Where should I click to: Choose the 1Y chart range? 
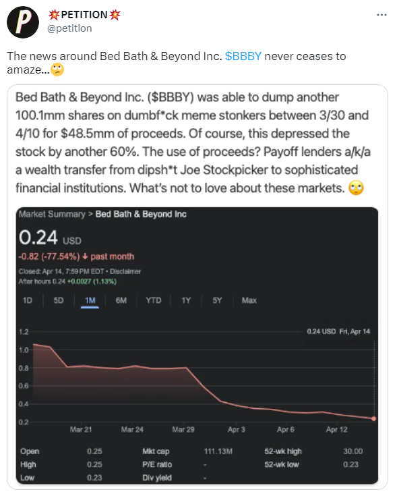186,300
